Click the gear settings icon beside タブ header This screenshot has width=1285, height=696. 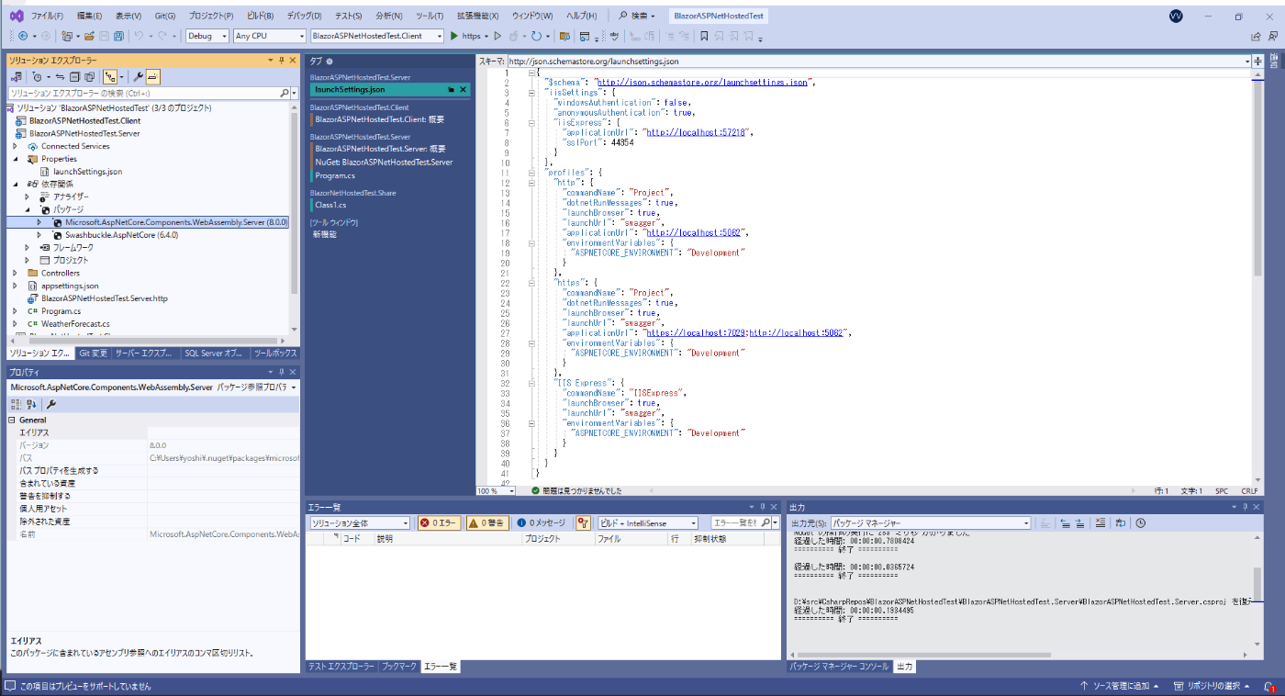click(329, 61)
